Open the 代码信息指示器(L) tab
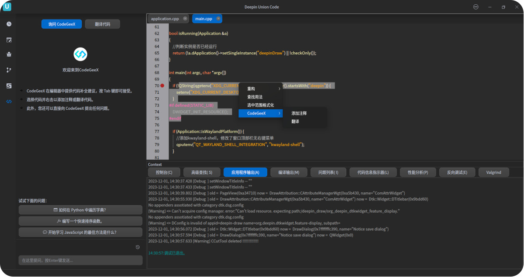The width and height of the screenshot is (524, 277). pyautogui.click(x=373, y=172)
